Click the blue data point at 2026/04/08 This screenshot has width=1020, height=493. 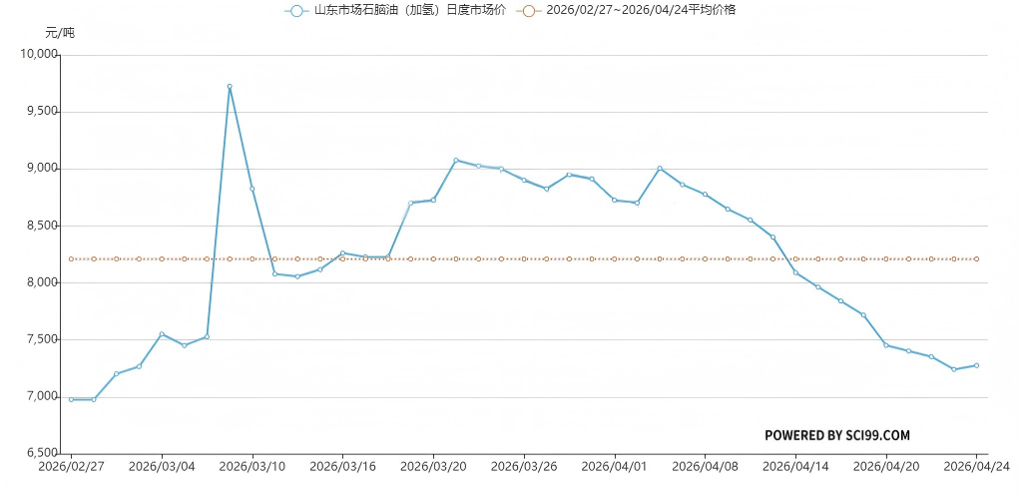[x=705, y=195]
